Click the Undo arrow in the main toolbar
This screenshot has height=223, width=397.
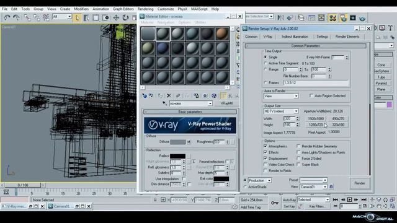tap(7, 17)
